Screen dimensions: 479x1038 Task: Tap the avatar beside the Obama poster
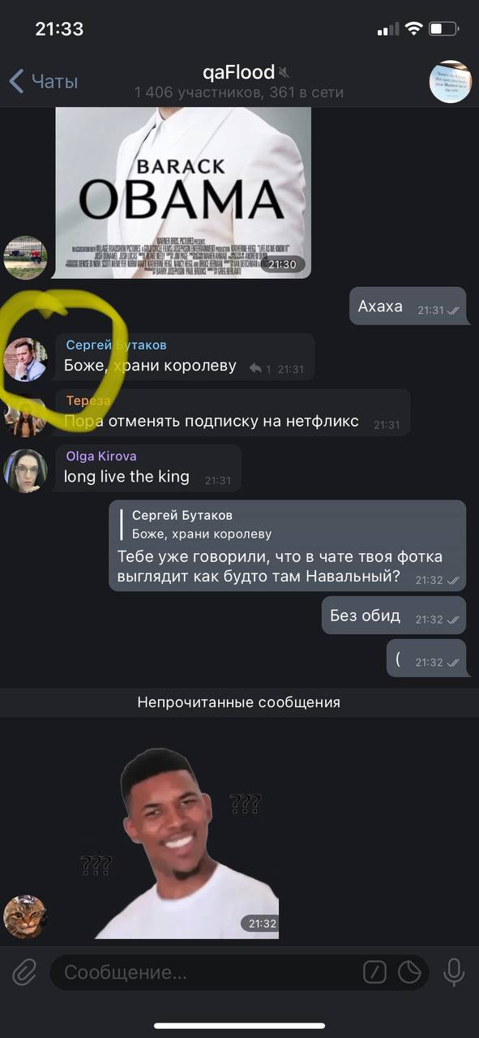(25, 257)
